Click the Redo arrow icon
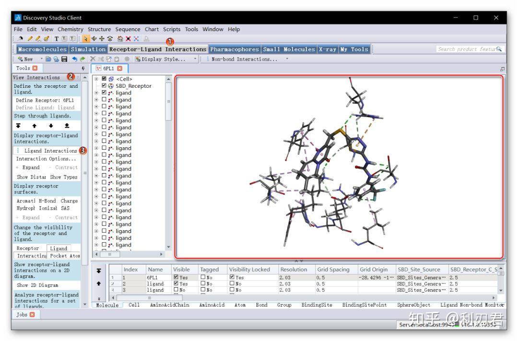 pos(82,58)
